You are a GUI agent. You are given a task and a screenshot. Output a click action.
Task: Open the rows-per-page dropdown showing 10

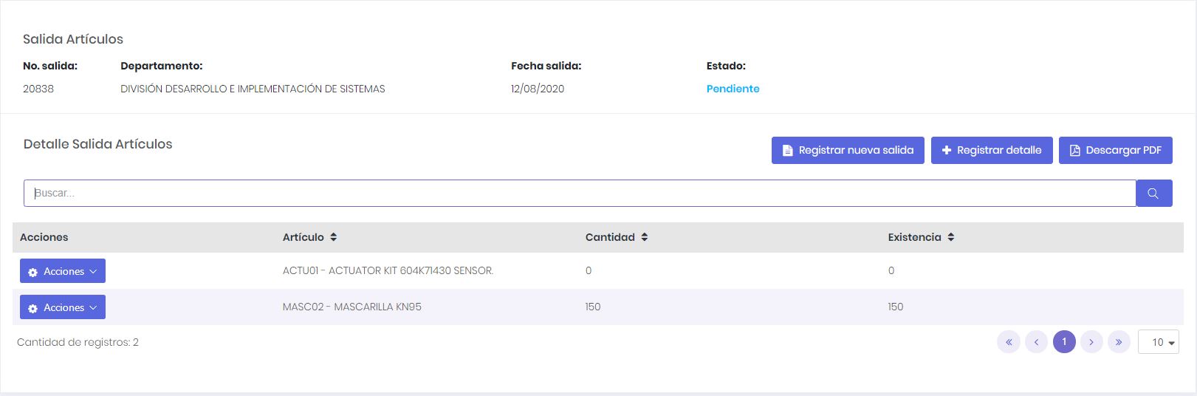coord(1159,342)
